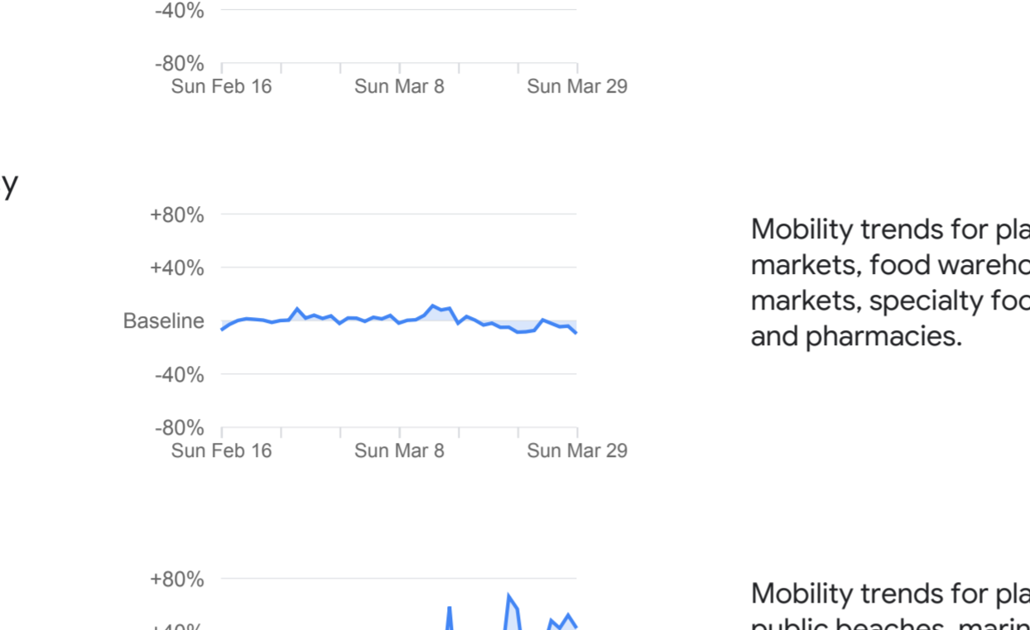The image size is (1030, 630).
Task: Click the '+80%' label on the middle chart
Action: click(x=176, y=215)
